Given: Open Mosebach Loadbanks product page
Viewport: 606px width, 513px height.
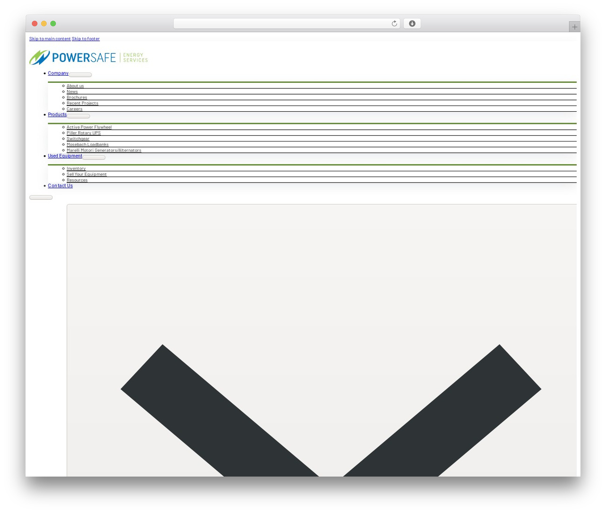Looking at the screenshot, I should [88, 144].
